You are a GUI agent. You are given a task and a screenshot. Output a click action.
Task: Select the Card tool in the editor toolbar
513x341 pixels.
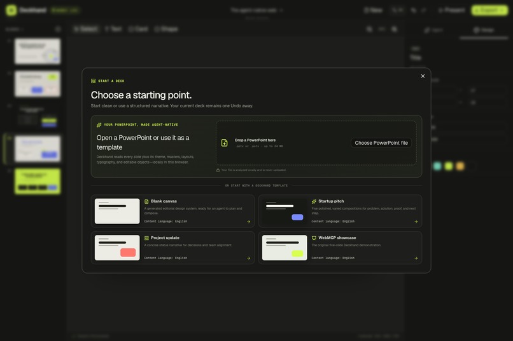pyautogui.click(x=138, y=29)
